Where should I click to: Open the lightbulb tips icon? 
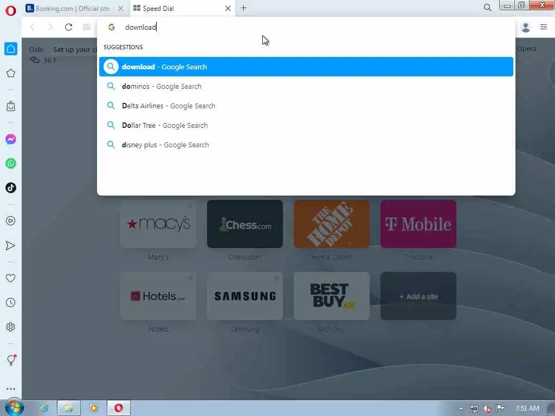point(11,360)
